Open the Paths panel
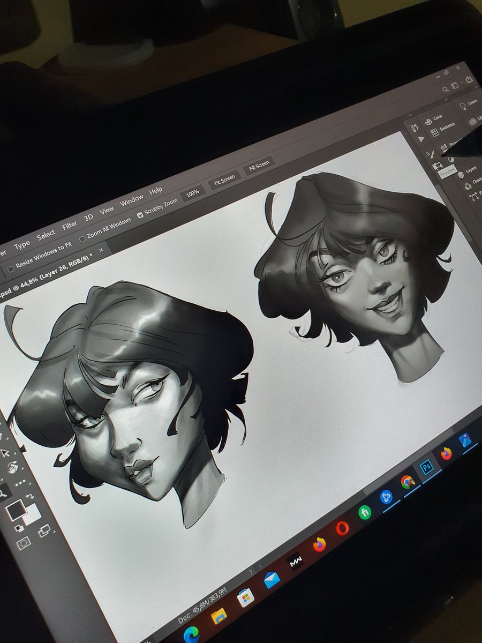The height and width of the screenshot is (643, 482). [x=477, y=196]
